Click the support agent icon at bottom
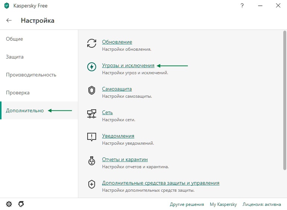287x210 pixels. pyautogui.click(x=21, y=204)
